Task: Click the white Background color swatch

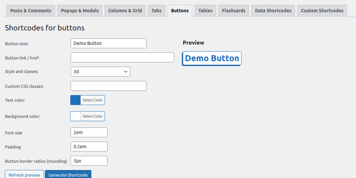Action: point(75,116)
